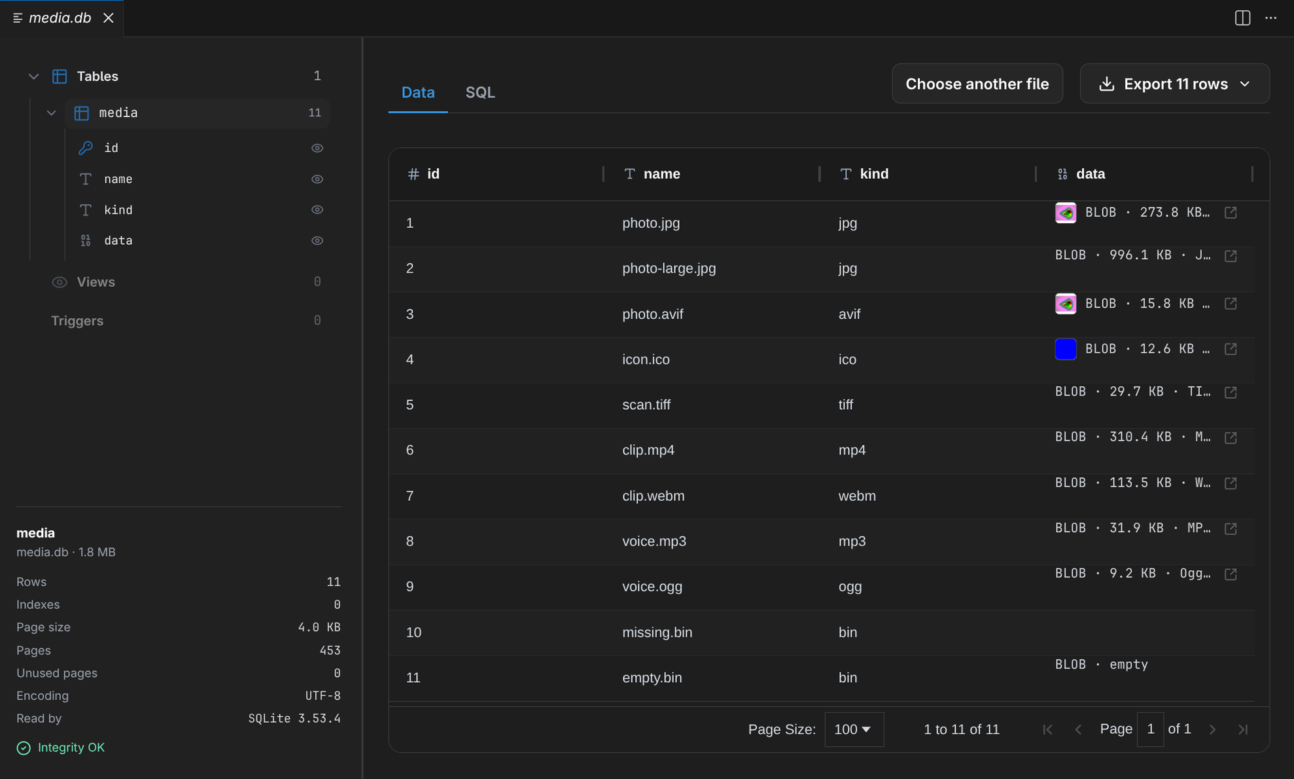The image size is (1294, 779).
Task: Click Choose another file button
Action: (977, 84)
